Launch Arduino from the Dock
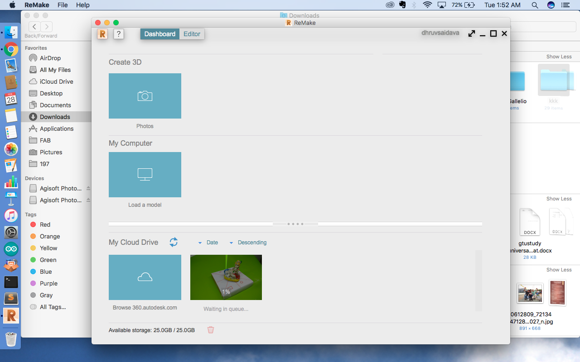The width and height of the screenshot is (580, 362). (x=11, y=248)
